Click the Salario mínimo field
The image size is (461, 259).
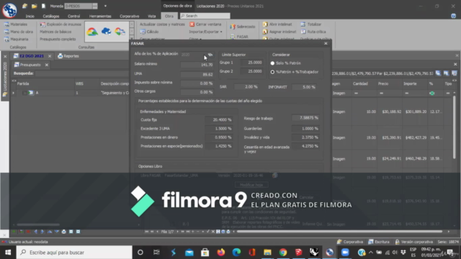(x=197, y=65)
